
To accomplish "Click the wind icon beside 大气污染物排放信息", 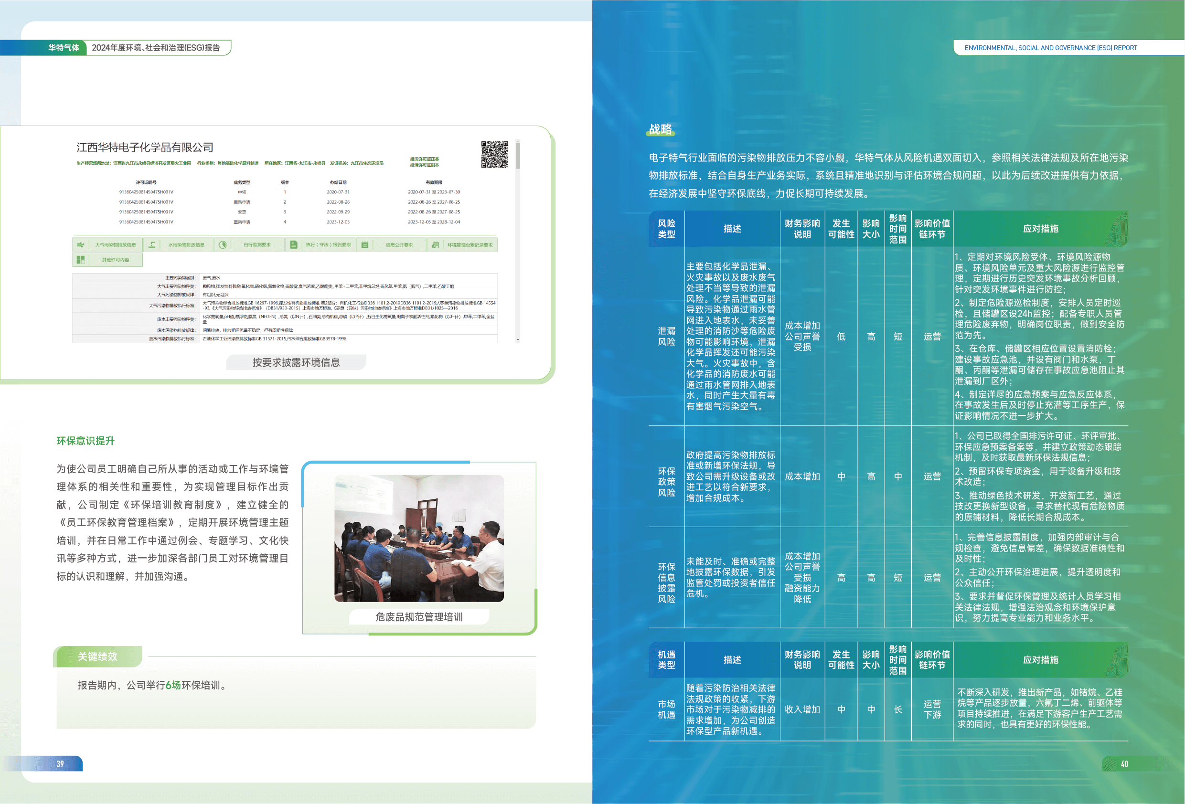I will pos(81,245).
